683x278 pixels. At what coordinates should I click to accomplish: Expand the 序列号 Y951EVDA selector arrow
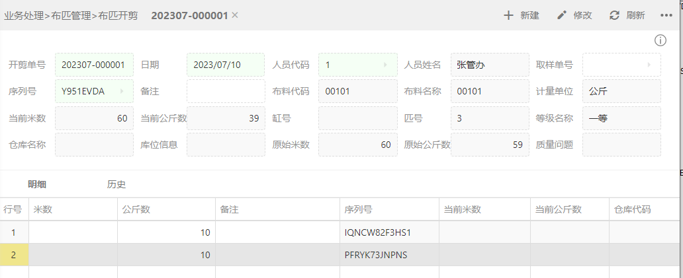point(122,91)
